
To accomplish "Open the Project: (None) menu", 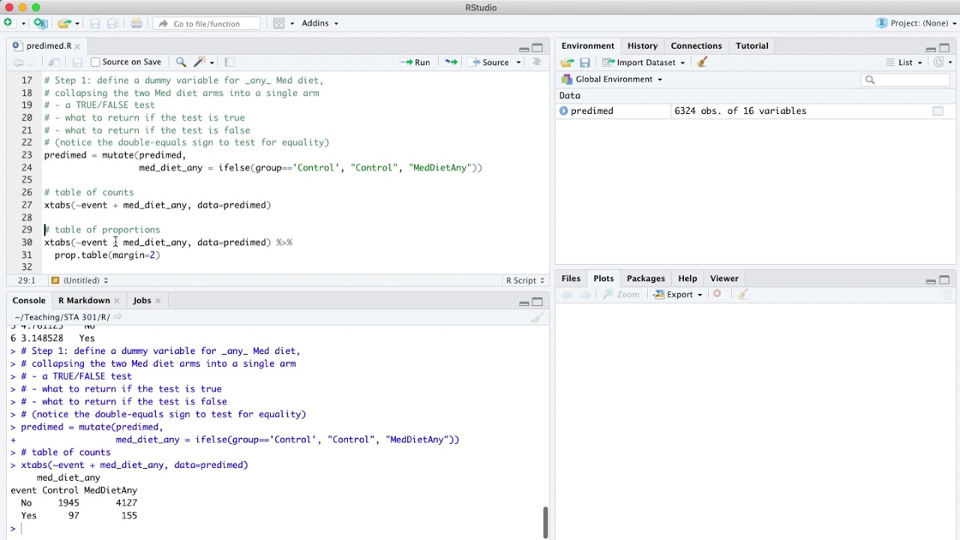I will point(916,23).
